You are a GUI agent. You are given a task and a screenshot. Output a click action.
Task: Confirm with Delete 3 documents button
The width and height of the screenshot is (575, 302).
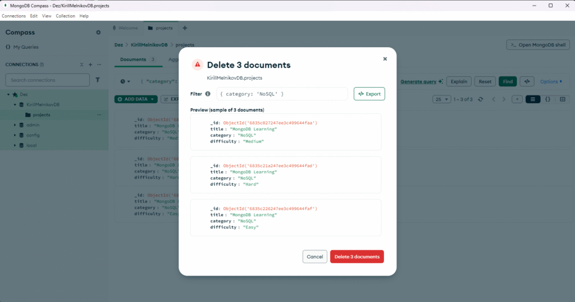357,257
